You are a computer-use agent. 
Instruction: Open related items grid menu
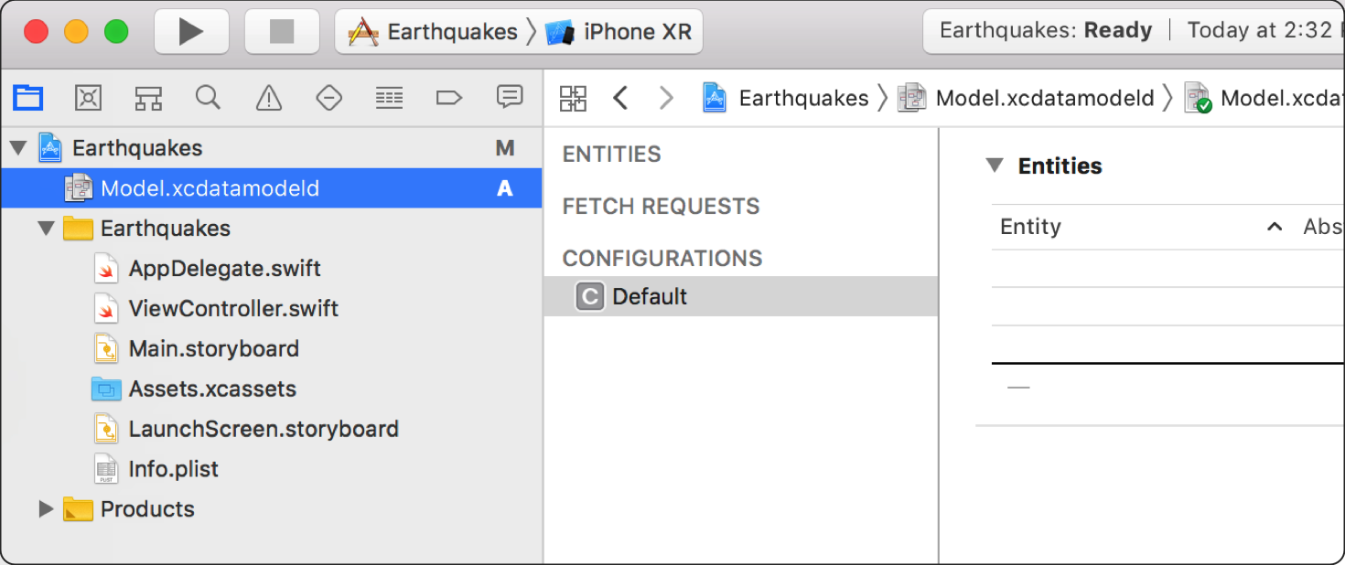coord(574,99)
